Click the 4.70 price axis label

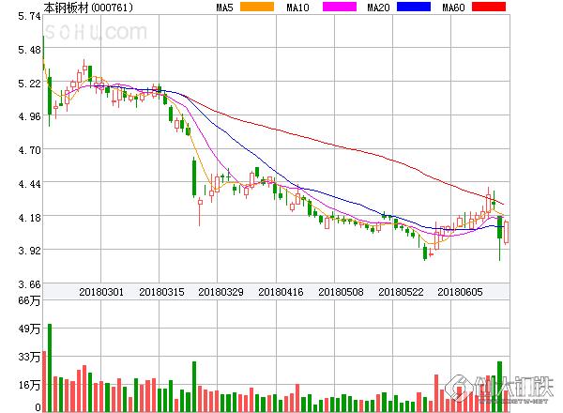pos(29,150)
